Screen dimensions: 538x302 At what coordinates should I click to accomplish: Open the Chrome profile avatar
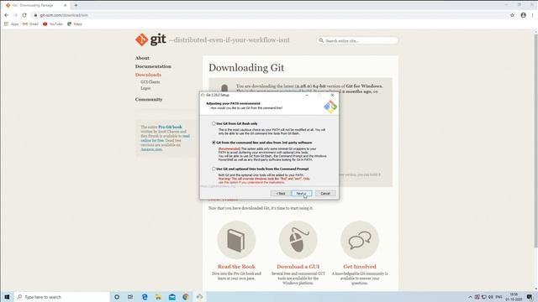pyautogui.click(x=523, y=15)
